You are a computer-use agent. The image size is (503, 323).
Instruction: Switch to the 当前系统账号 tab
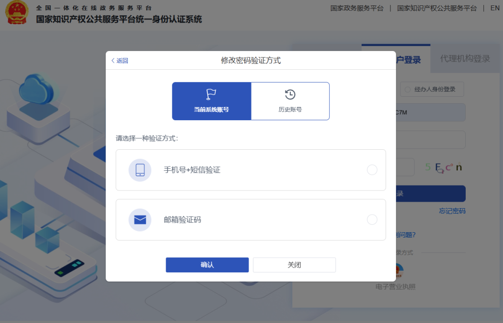[211, 101]
